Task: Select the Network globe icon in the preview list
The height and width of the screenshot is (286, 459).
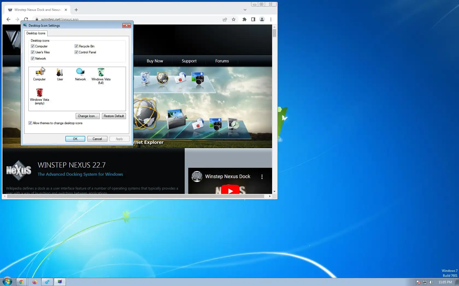Action: pyautogui.click(x=80, y=74)
